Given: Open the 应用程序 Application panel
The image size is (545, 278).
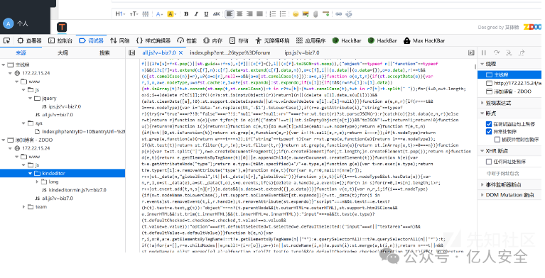Looking at the screenshot, I should [311, 40].
